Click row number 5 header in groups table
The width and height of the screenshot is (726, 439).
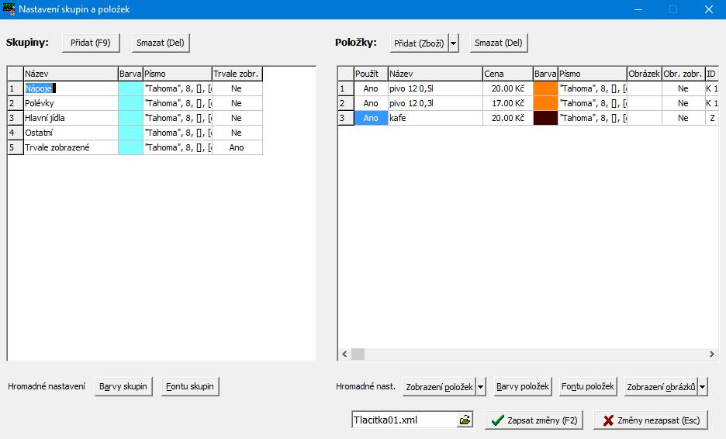pos(16,147)
